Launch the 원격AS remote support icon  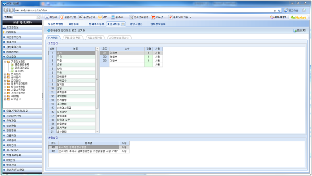113,17
